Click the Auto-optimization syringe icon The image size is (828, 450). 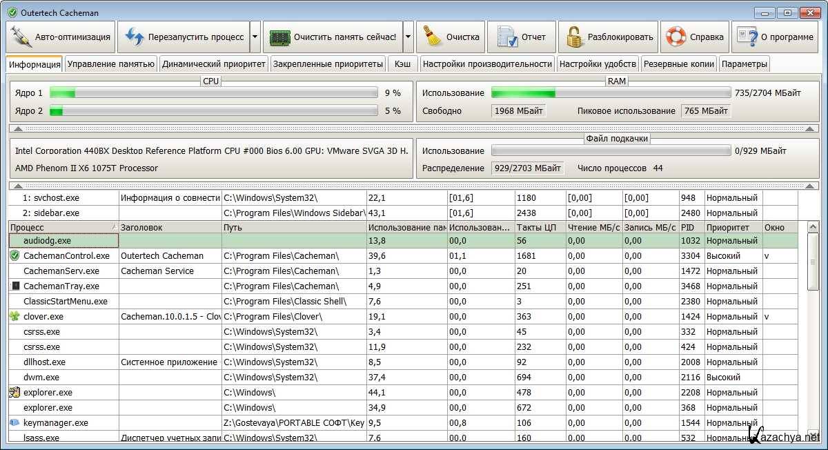point(21,37)
